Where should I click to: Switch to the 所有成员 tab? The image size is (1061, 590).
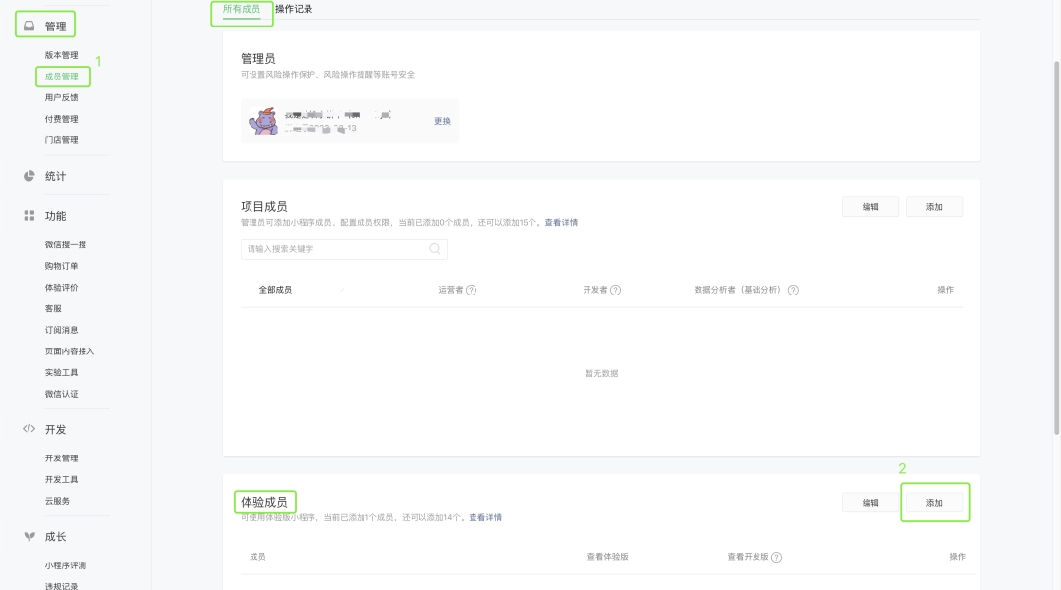pos(242,10)
